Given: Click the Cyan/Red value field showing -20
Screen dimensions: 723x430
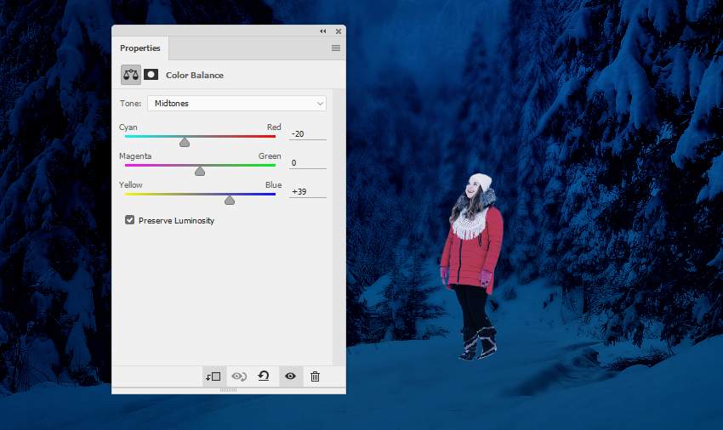Looking at the screenshot, I should point(308,134).
